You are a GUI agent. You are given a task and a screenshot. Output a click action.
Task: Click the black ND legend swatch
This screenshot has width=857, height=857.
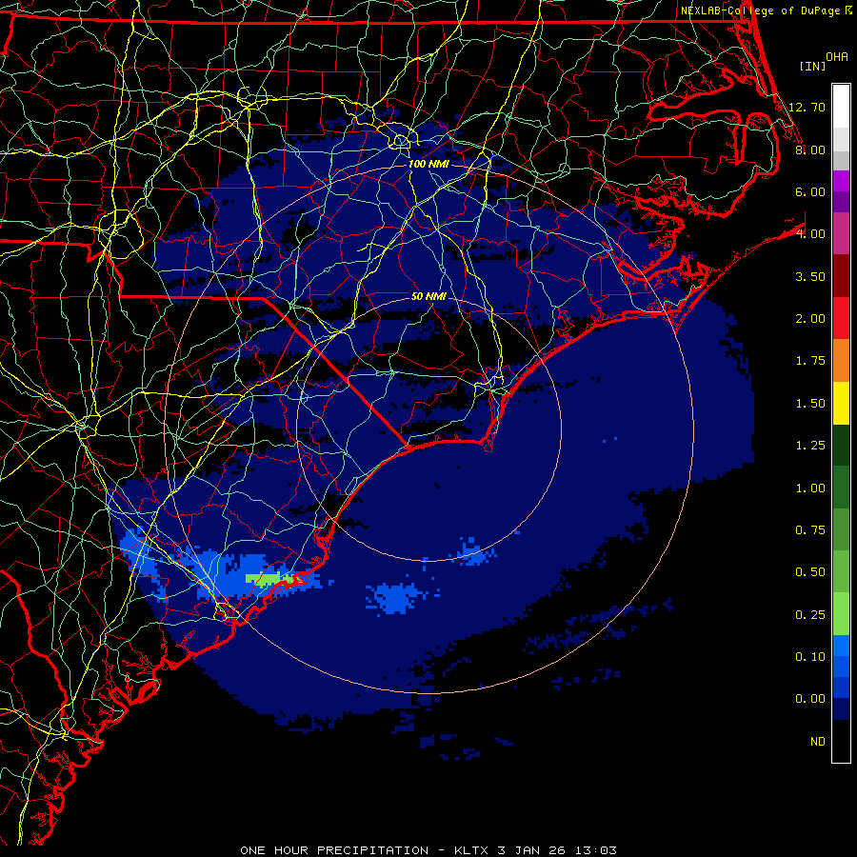(841, 741)
